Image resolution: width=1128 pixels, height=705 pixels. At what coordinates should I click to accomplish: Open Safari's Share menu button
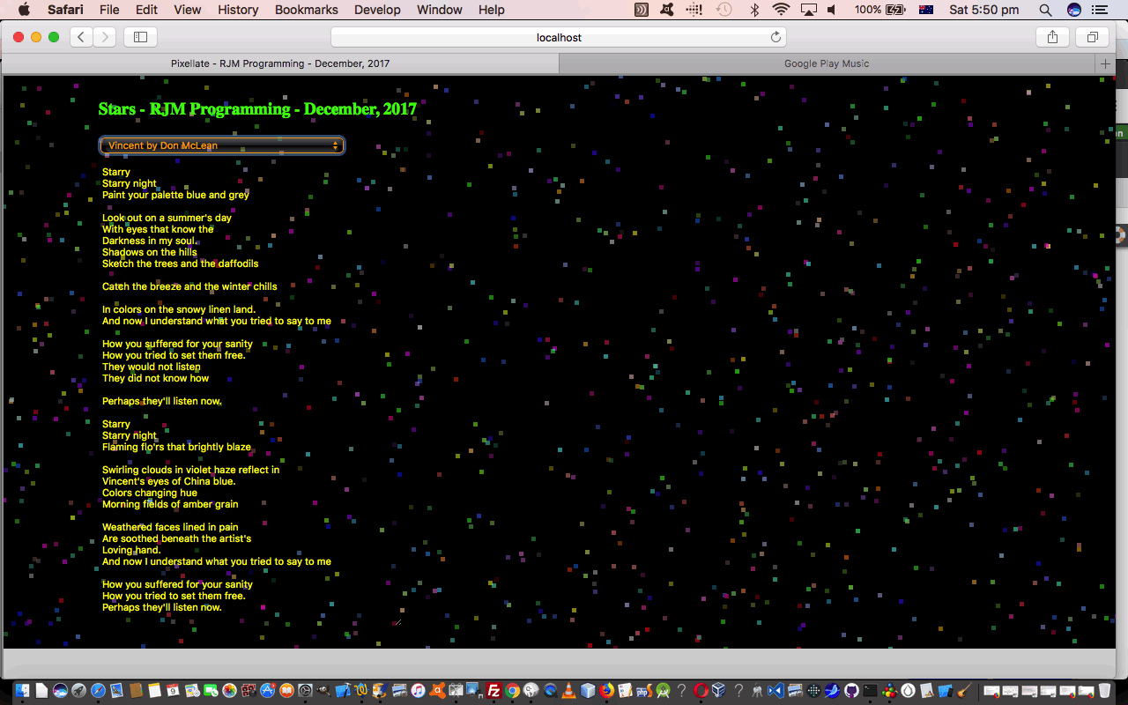pyautogui.click(x=1052, y=37)
